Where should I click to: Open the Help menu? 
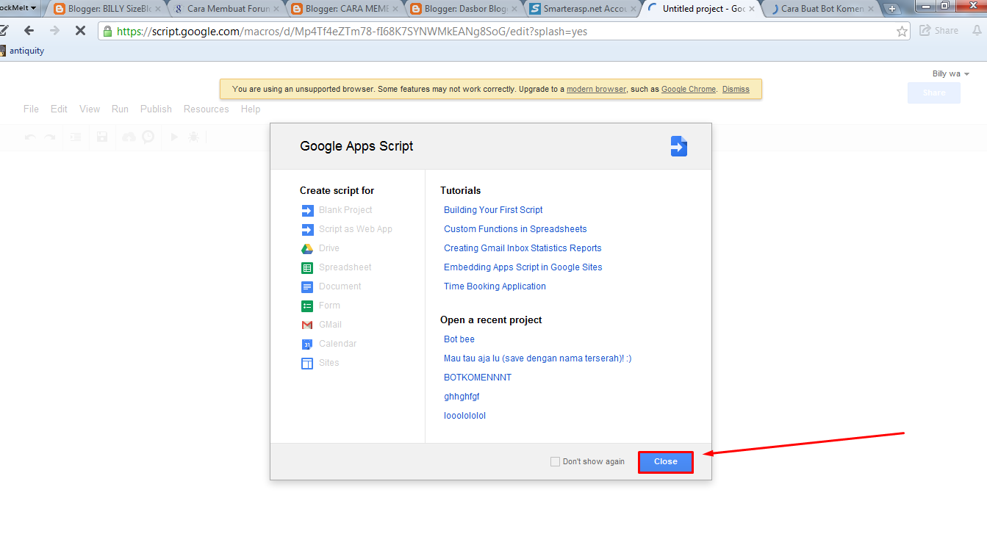point(251,109)
